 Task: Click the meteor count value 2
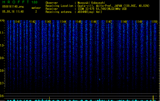(x=36, y=12)
